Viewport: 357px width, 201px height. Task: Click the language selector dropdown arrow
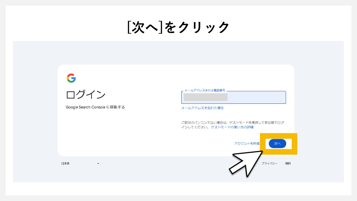coord(98,164)
